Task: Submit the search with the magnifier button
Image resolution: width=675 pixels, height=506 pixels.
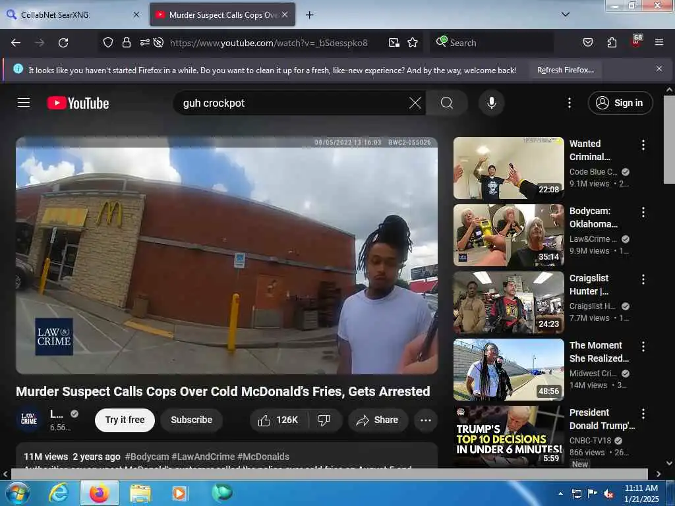Action: click(447, 103)
